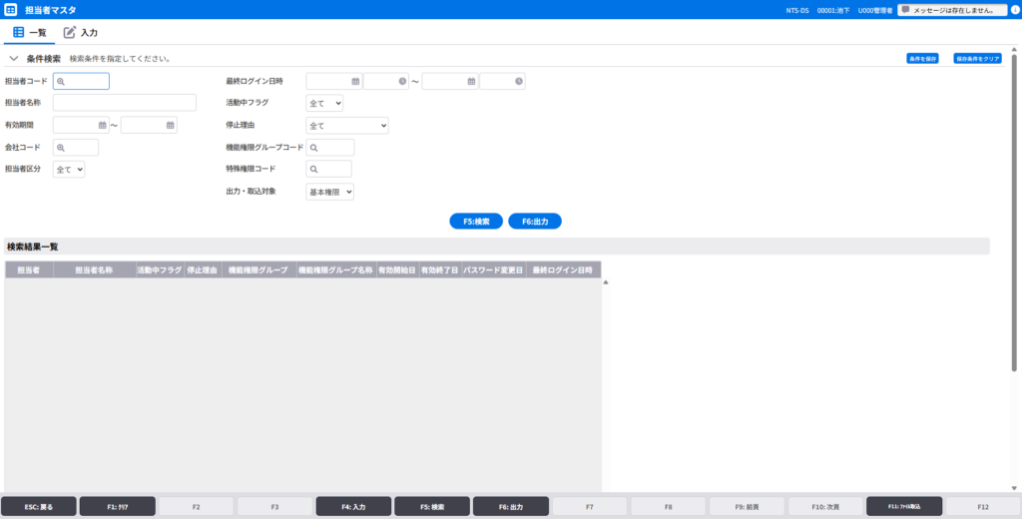Click the F9: 前頁 function key

747,507
